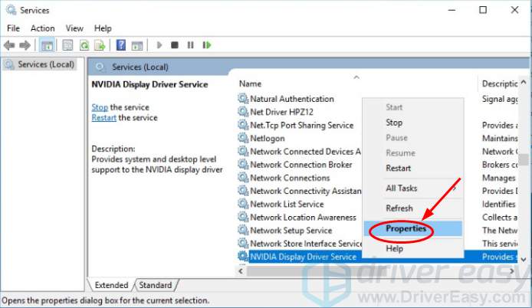
Task: Switch to the Standard tab
Action: (156, 285)
